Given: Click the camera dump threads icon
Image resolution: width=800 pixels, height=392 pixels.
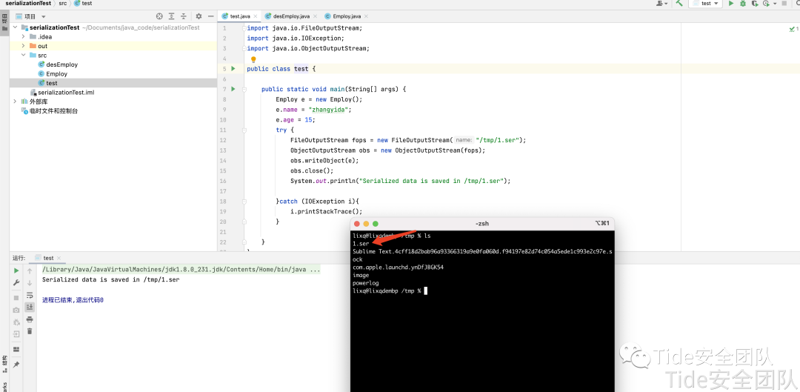Looking at the screenshot, I should [x=16, y=310].
